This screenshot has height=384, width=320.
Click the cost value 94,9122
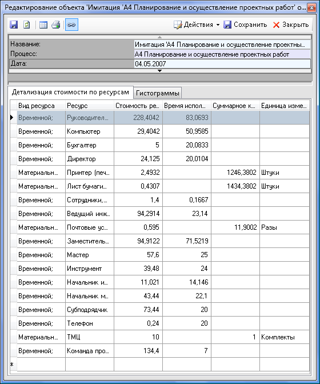138,241
